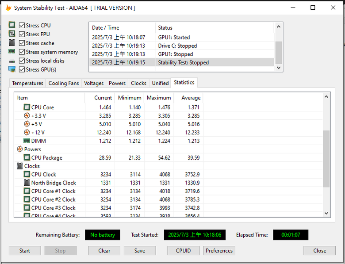
Task: Click the CPU Package row chip icon
Action: pyautogui.click(x=27, y=157)
